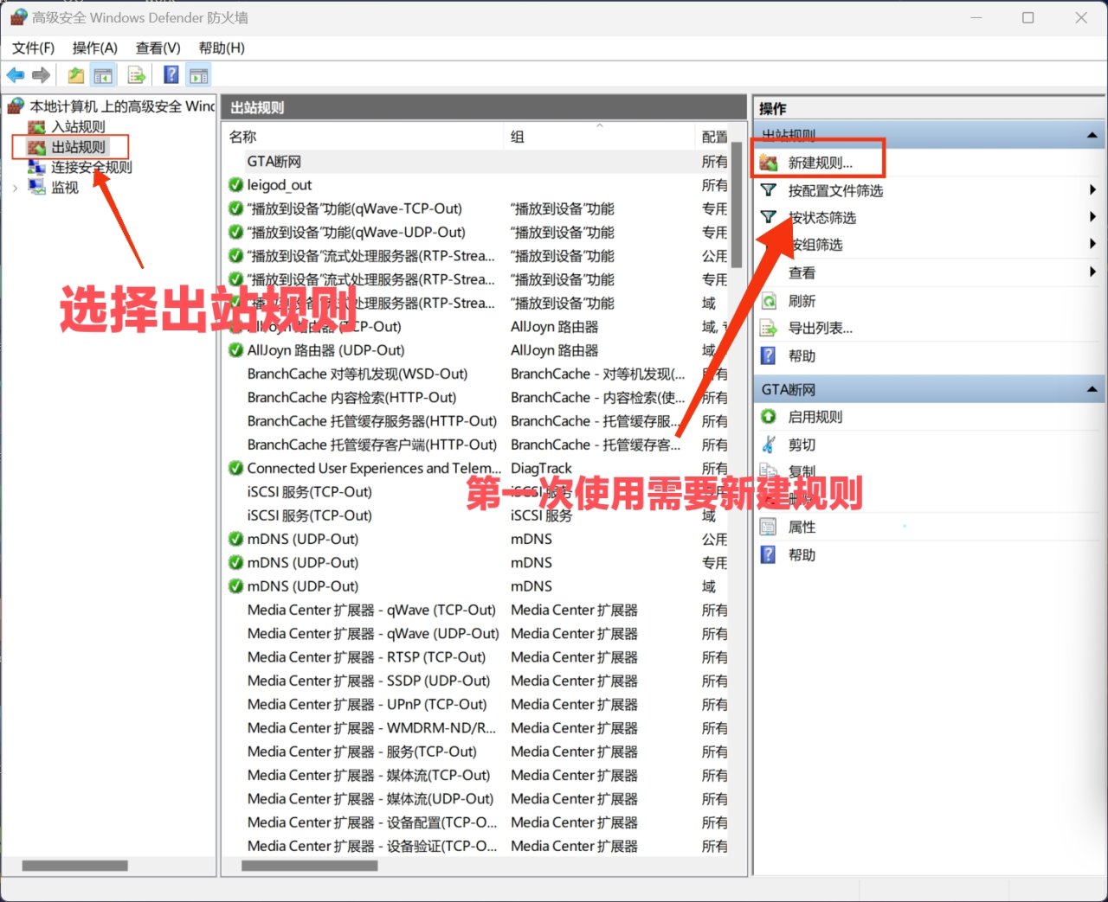Select Media Center 扩展器 - 服务(TCP-Out)
This screenshot has height=902, width=1108.
tap(362, 752)
